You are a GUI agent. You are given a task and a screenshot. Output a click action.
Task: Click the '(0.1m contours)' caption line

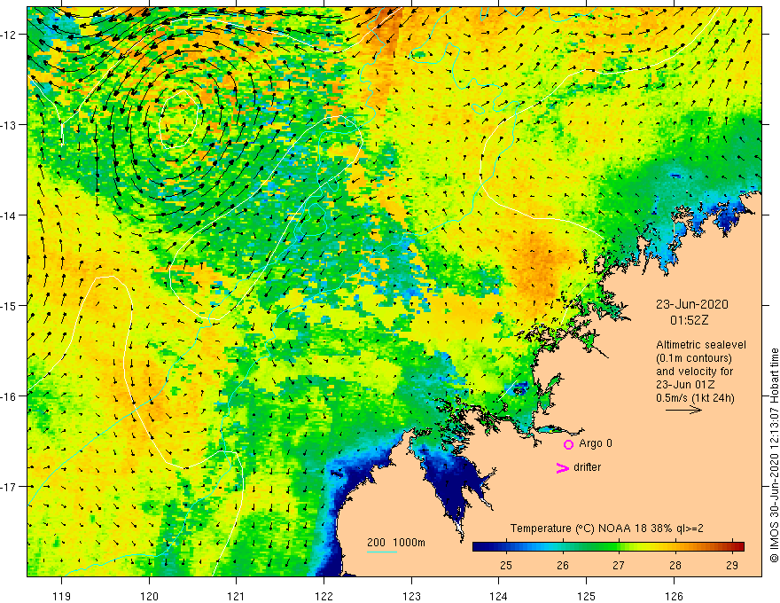click(694, 358)
